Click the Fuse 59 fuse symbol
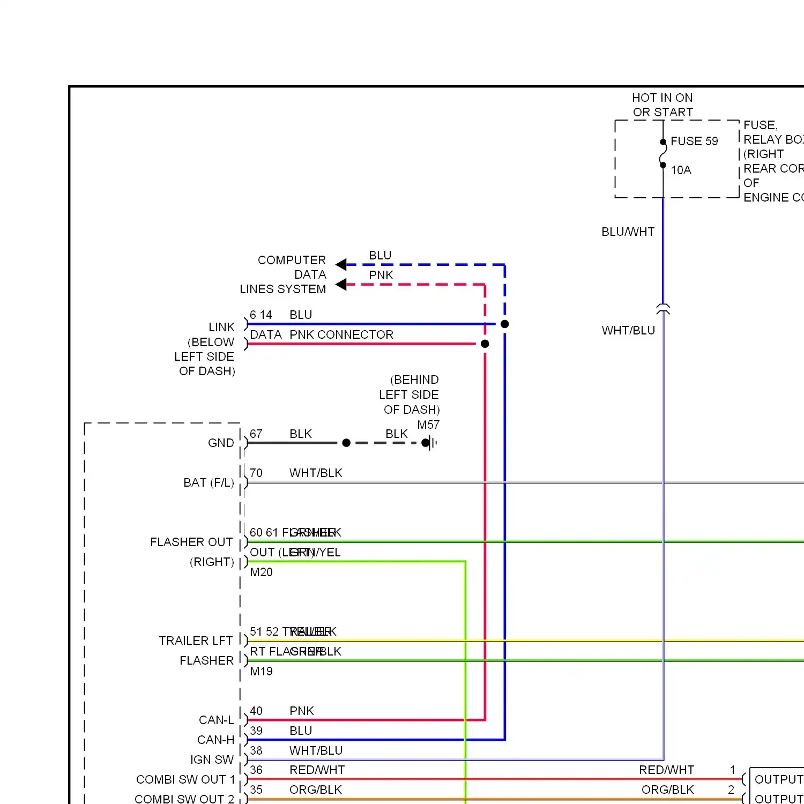 663,154
